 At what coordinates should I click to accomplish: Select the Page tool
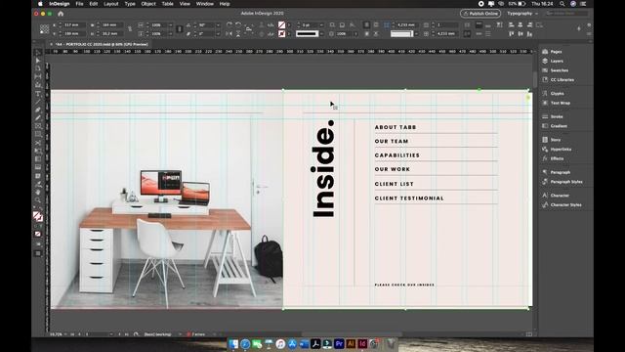coord(38,68)
